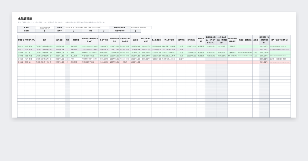Click the 求職番号 column header

click(x=21, y=40)
